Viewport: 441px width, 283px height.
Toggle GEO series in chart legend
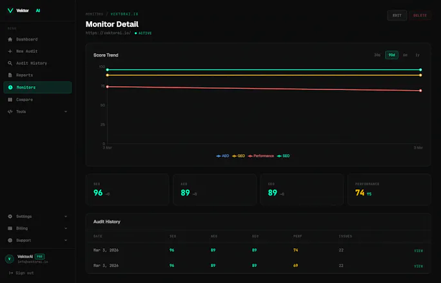click(239, 156)
